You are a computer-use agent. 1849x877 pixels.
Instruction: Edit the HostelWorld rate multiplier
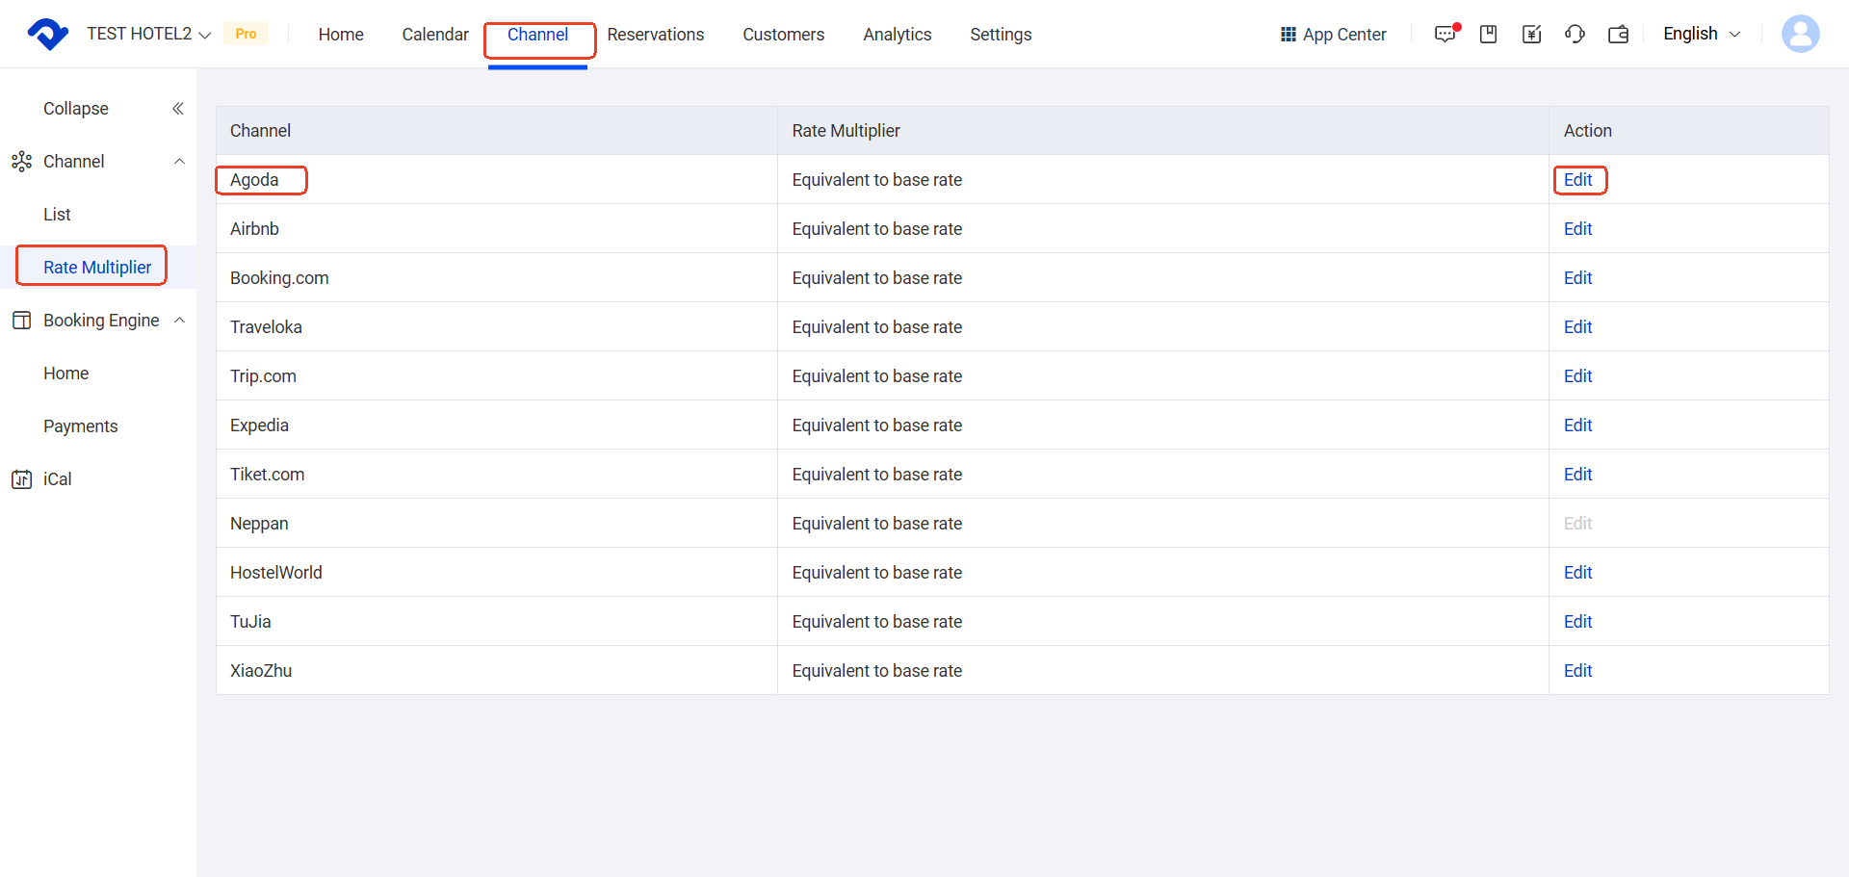[1578, 573]
